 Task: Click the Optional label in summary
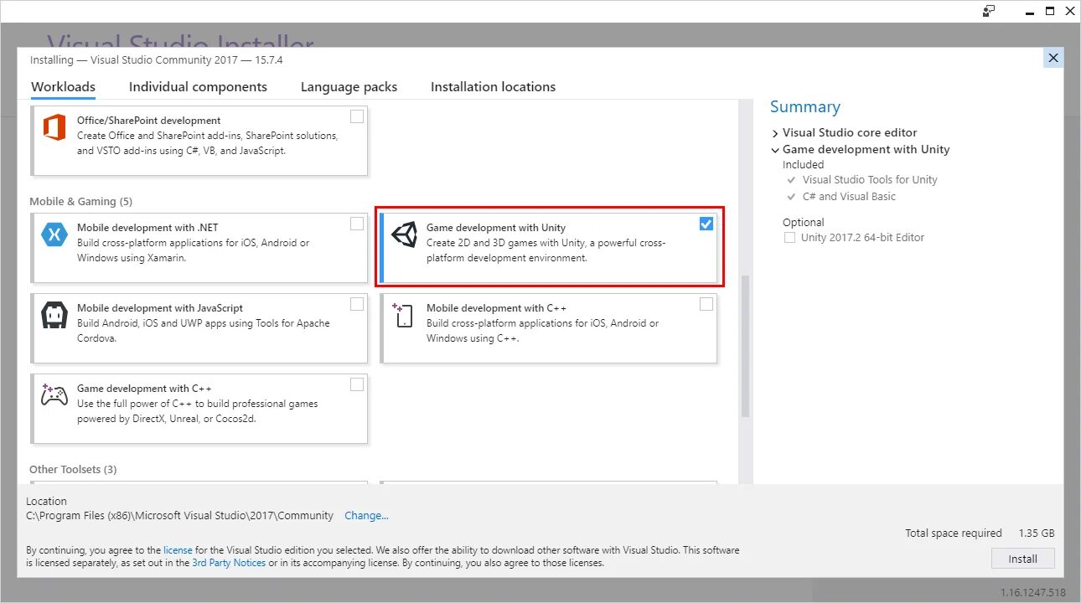point(804,223)
